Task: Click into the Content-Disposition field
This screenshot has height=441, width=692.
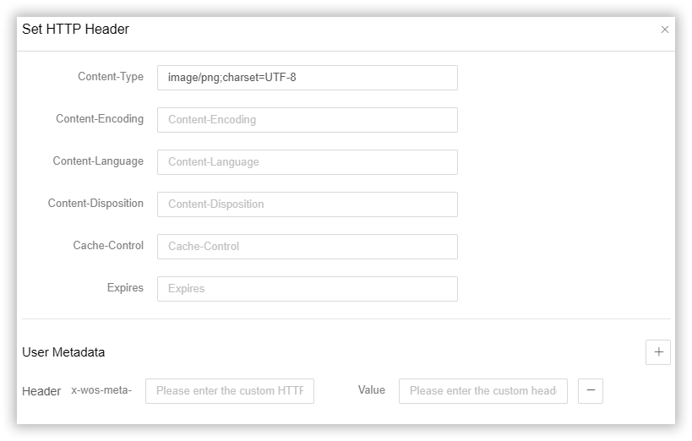Action: pos(307,204)
